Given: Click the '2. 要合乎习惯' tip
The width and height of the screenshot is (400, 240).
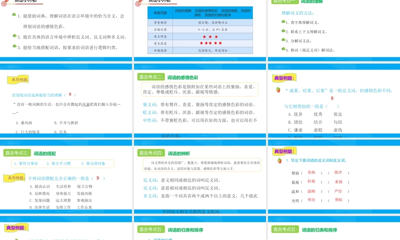Looking at the screenshot, I should point(58,164).
